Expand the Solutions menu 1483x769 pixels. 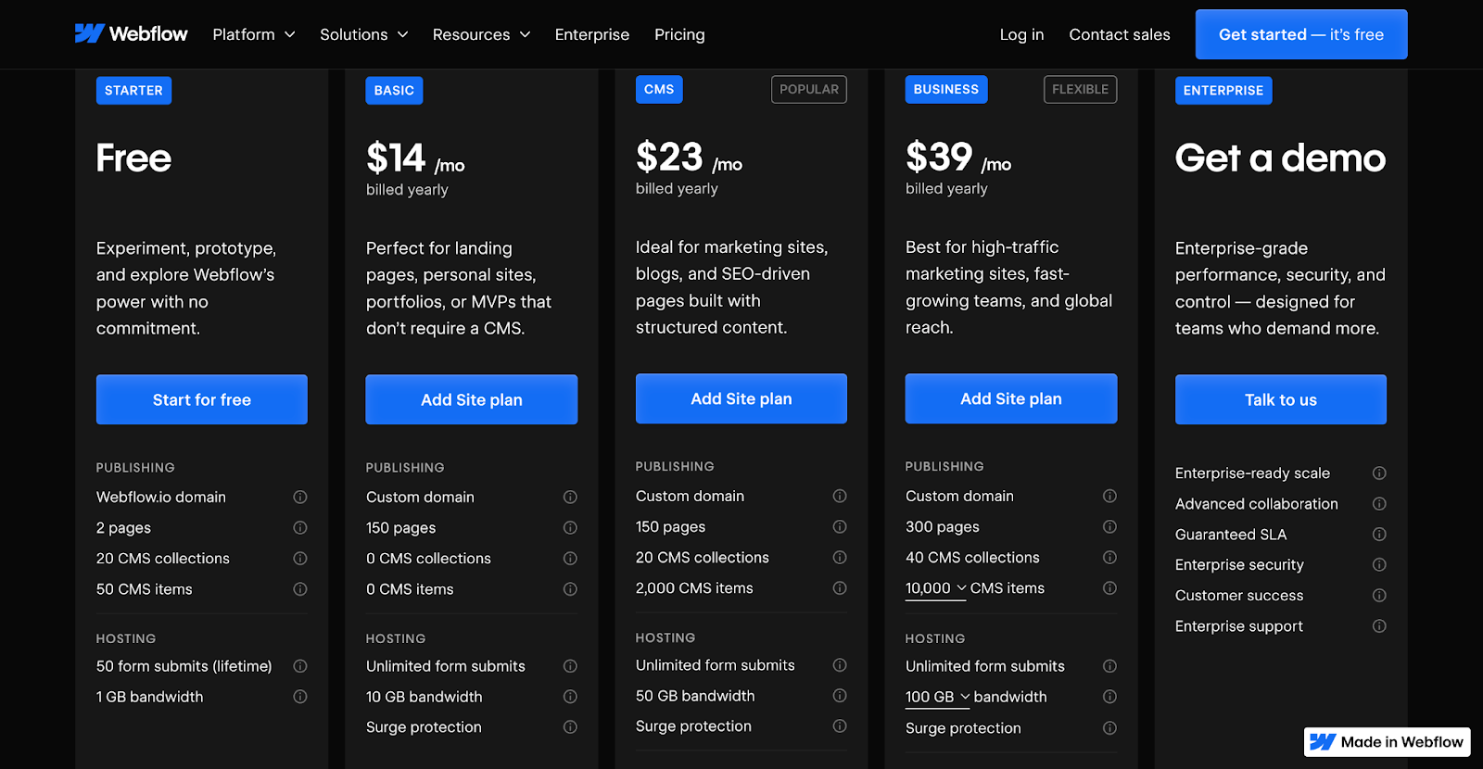(364, 34)
